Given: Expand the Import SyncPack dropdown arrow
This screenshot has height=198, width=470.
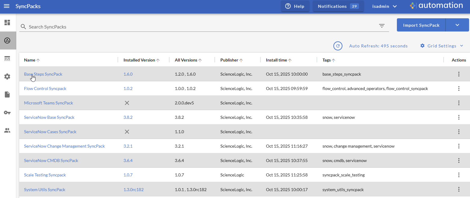Looking at the screenshot, I should (x=457, y=25).
